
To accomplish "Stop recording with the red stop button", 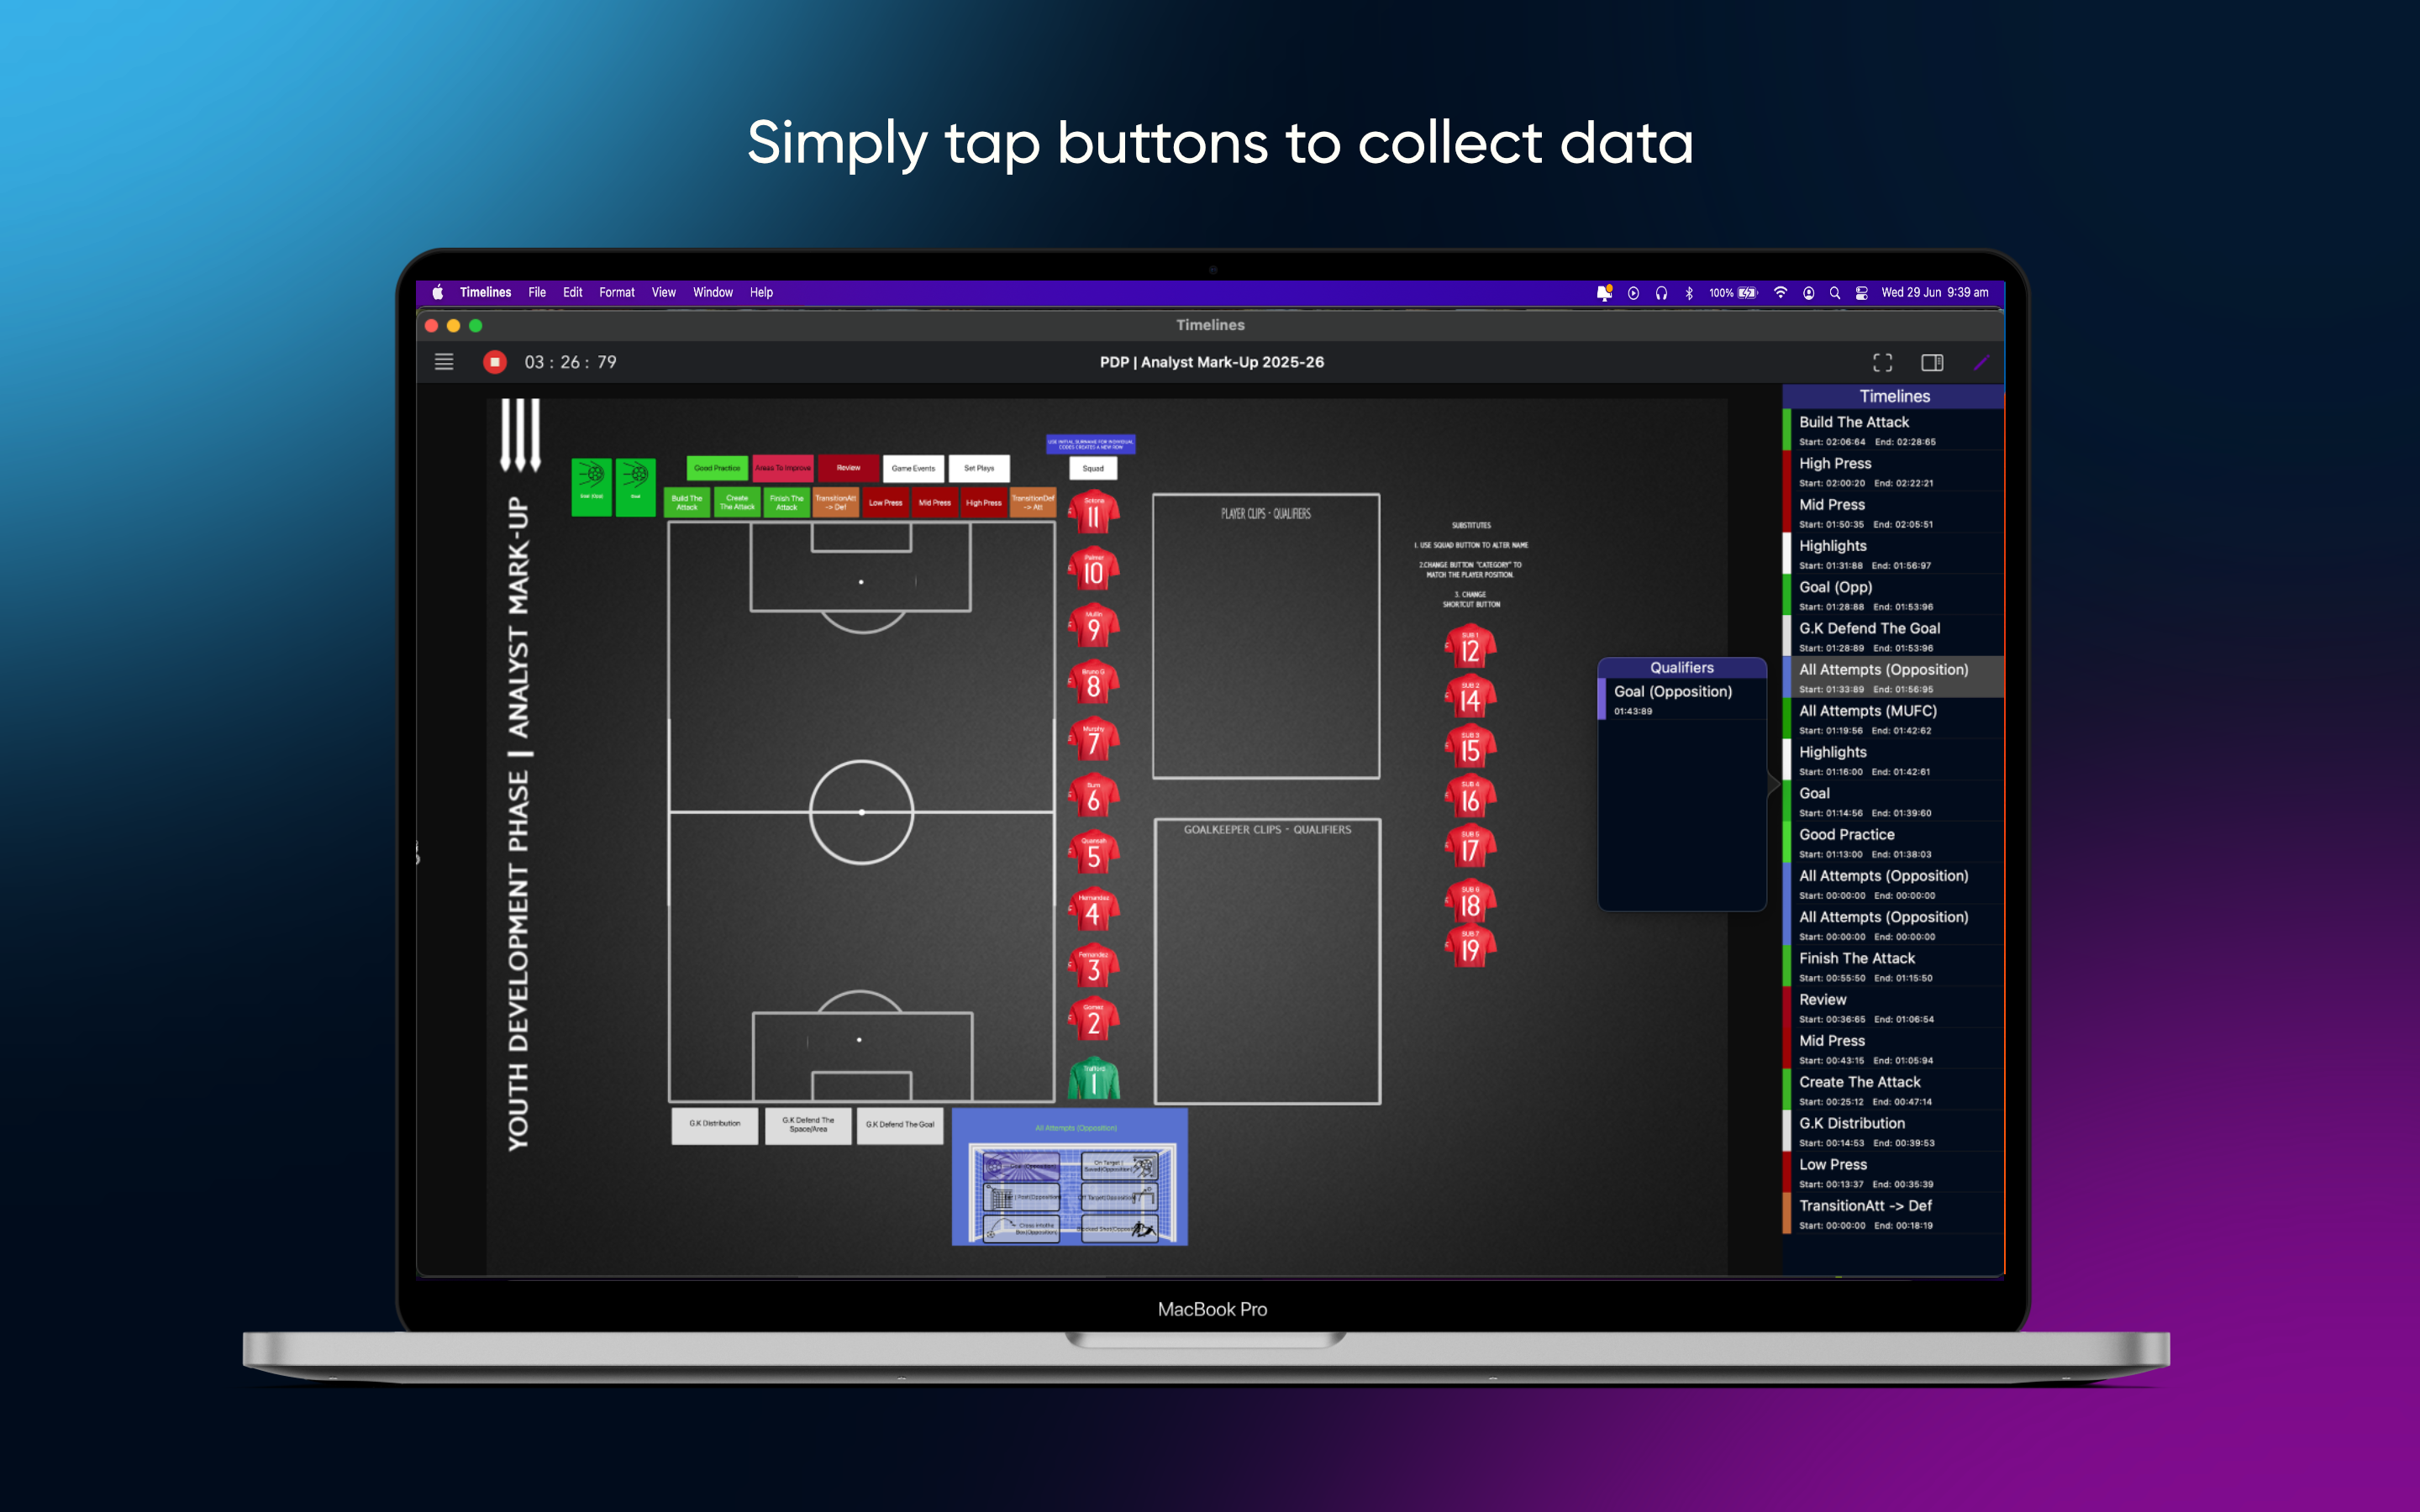I will [x=494, y=362].
